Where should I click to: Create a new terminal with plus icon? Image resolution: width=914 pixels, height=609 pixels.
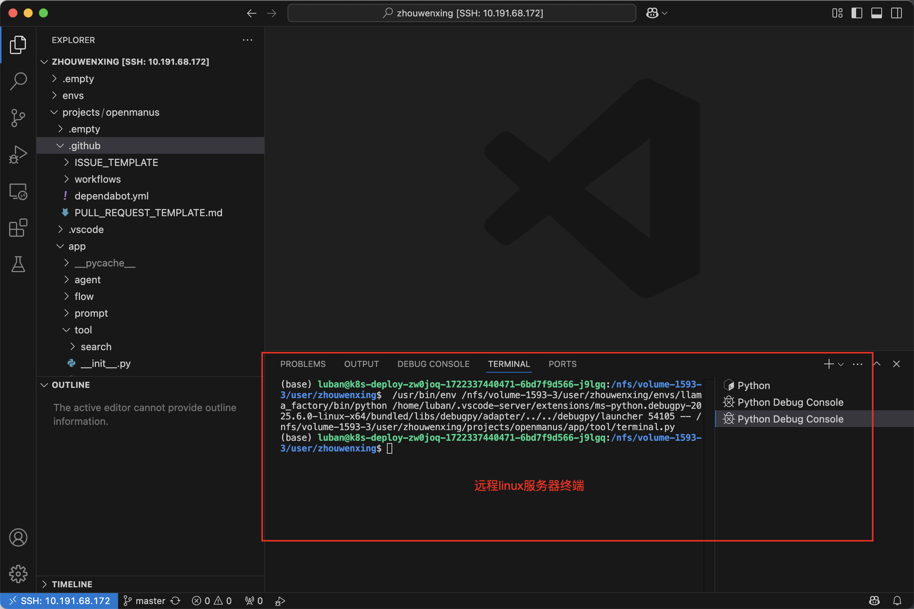[829, 364]
